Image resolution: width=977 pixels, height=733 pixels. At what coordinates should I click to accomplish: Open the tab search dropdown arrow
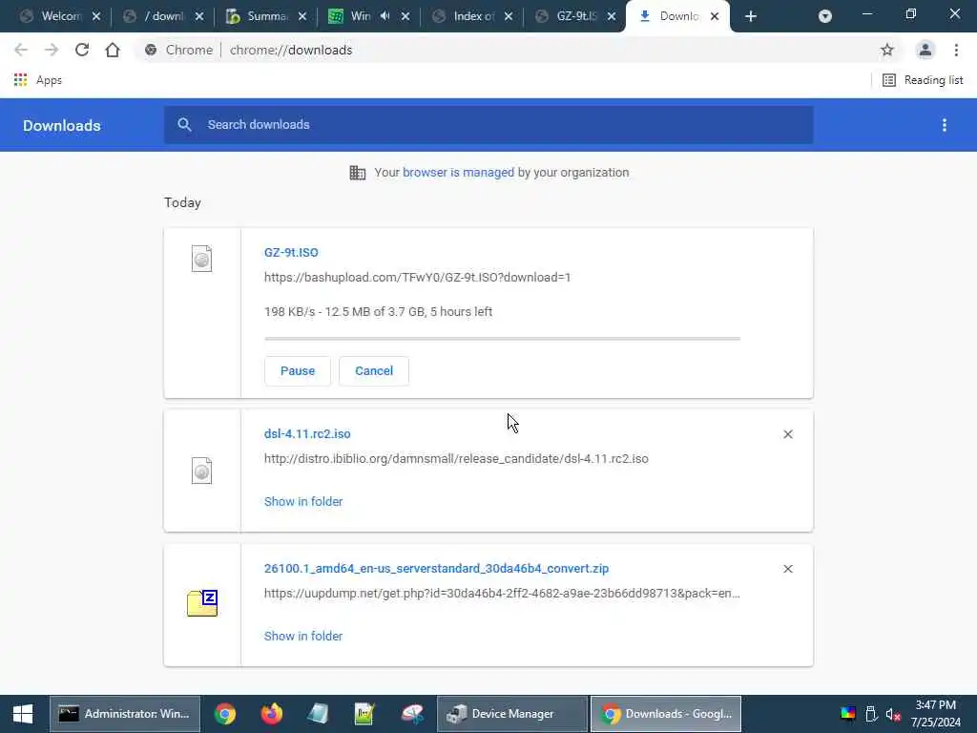pyautogui.click(x=825, y=16)
